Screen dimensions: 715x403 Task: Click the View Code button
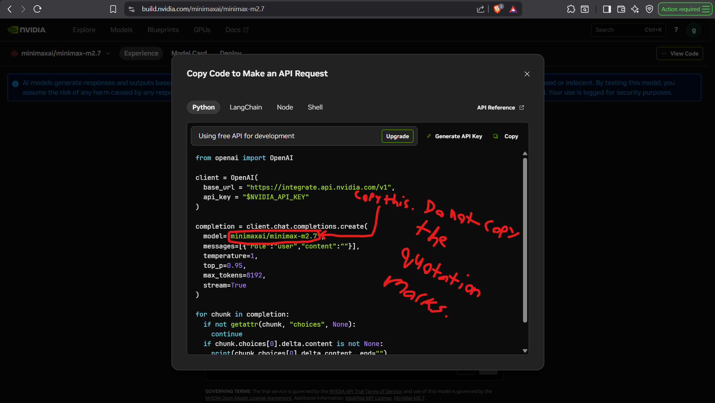tap(680, 53)
